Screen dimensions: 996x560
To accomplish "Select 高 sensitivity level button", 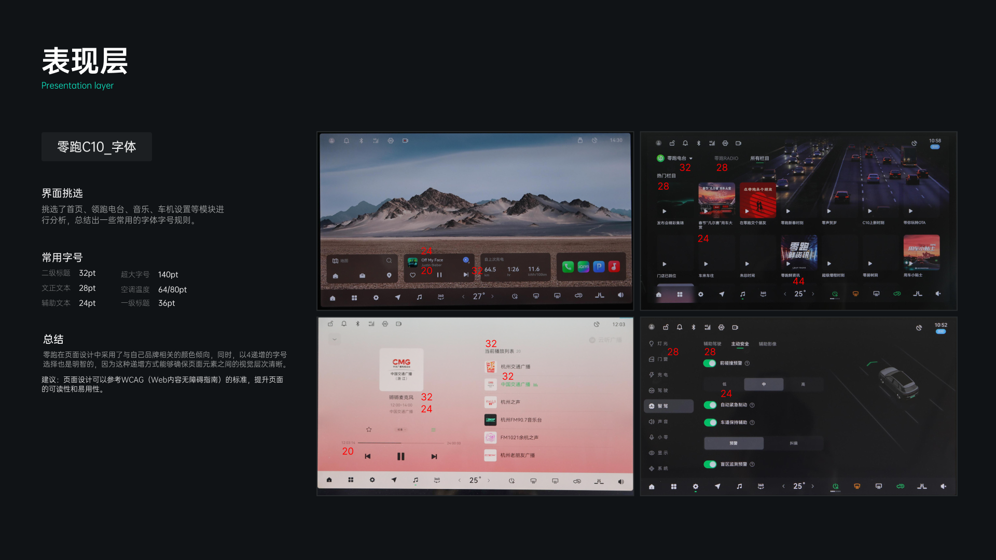I will pos(803,384).
